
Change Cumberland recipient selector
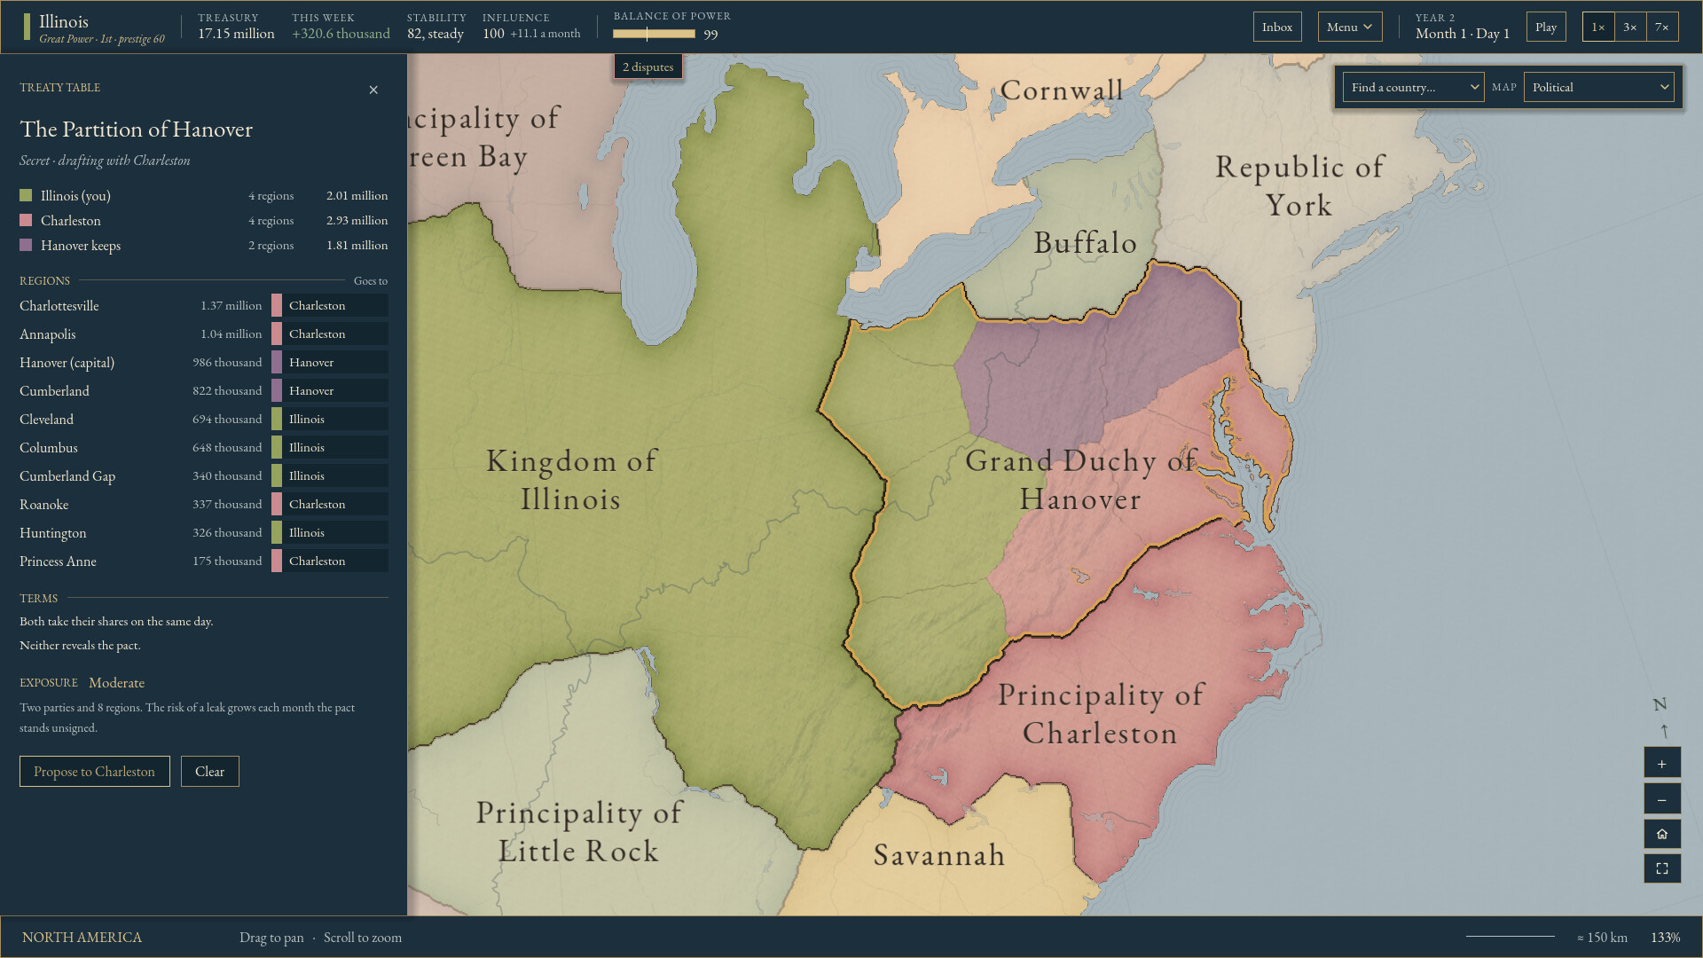tap(330, 390)
